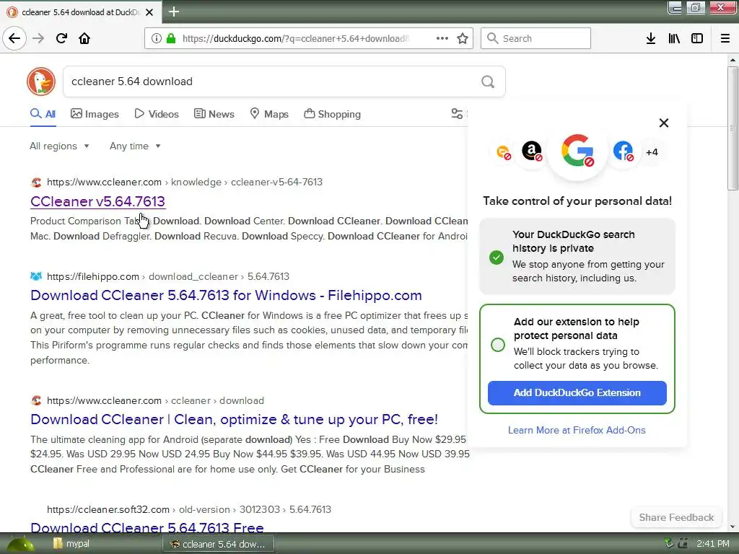Click ccleaner.soft32.com result URL
The image size is (739, 554).
(x=189, y=509)
